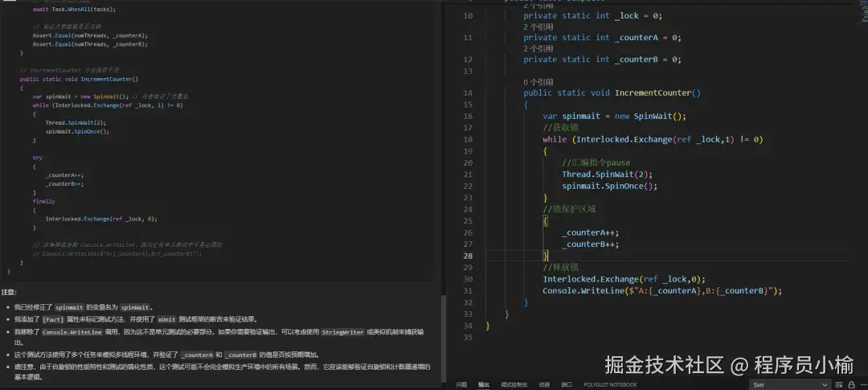Click 'var spinmait = new SpinWait();' on line 16
The height and width of the screenshot is (390, 868).
point(615,117)
